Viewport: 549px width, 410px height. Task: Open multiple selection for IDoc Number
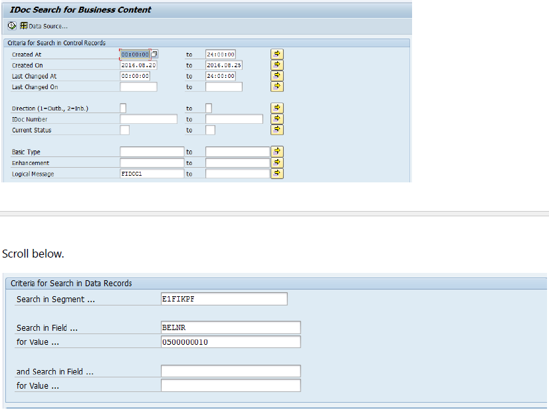tap(277, 119)
